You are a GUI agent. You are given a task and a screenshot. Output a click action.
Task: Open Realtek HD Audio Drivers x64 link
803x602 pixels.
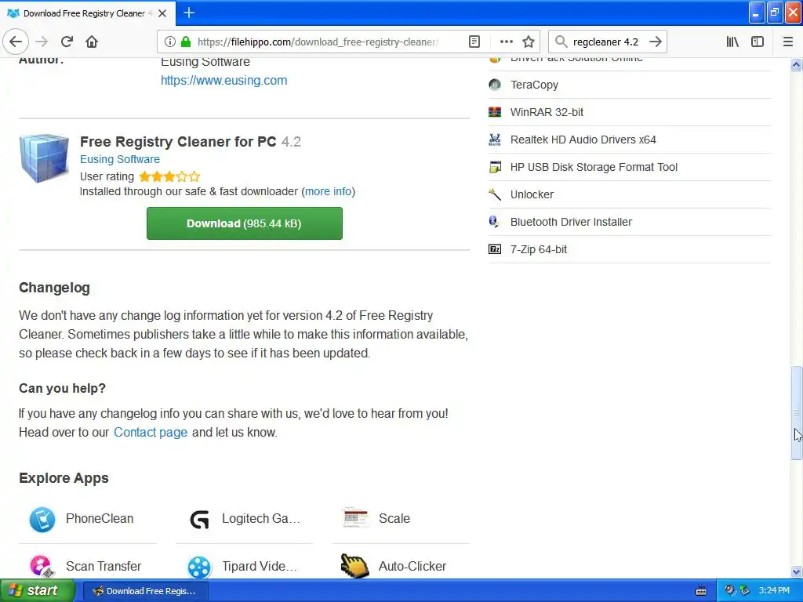(x=583, y=140)
